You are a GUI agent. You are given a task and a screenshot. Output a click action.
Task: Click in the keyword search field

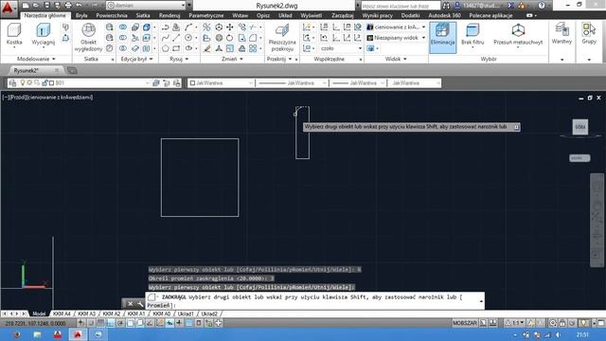click(x=401, y=6)
